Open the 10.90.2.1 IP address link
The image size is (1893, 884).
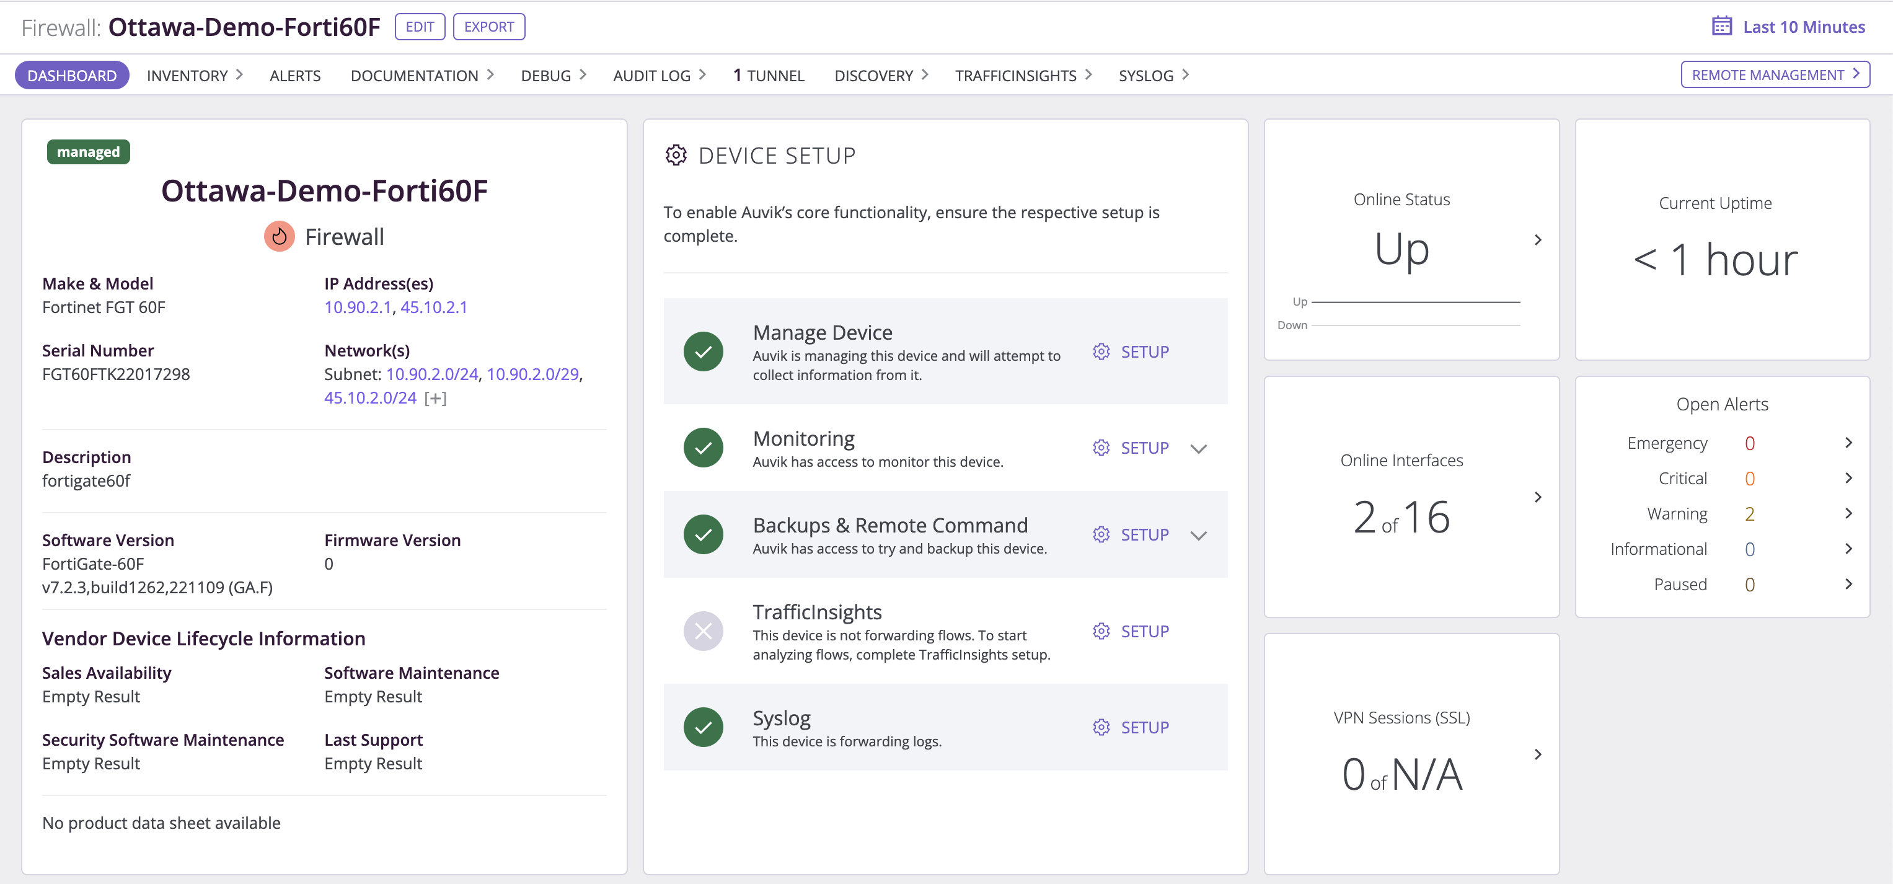click(357, 307)
